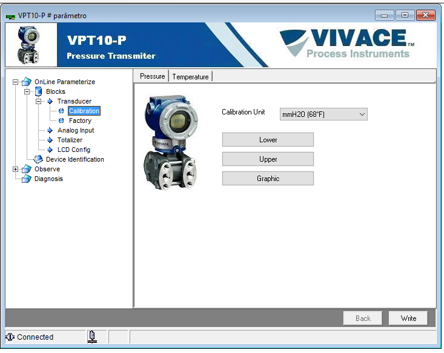Collapse the OnLine Parameterize tree node

pyautogui.click(x=15, y=82)
